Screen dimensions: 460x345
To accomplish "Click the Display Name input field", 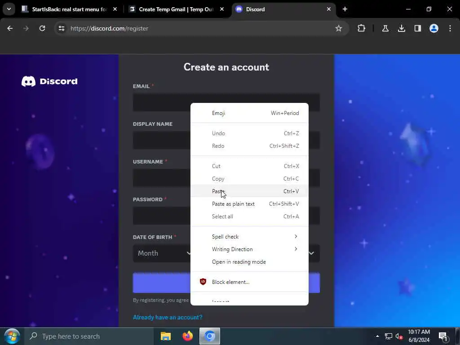I will pyautogui.click(x=226, y=140).
